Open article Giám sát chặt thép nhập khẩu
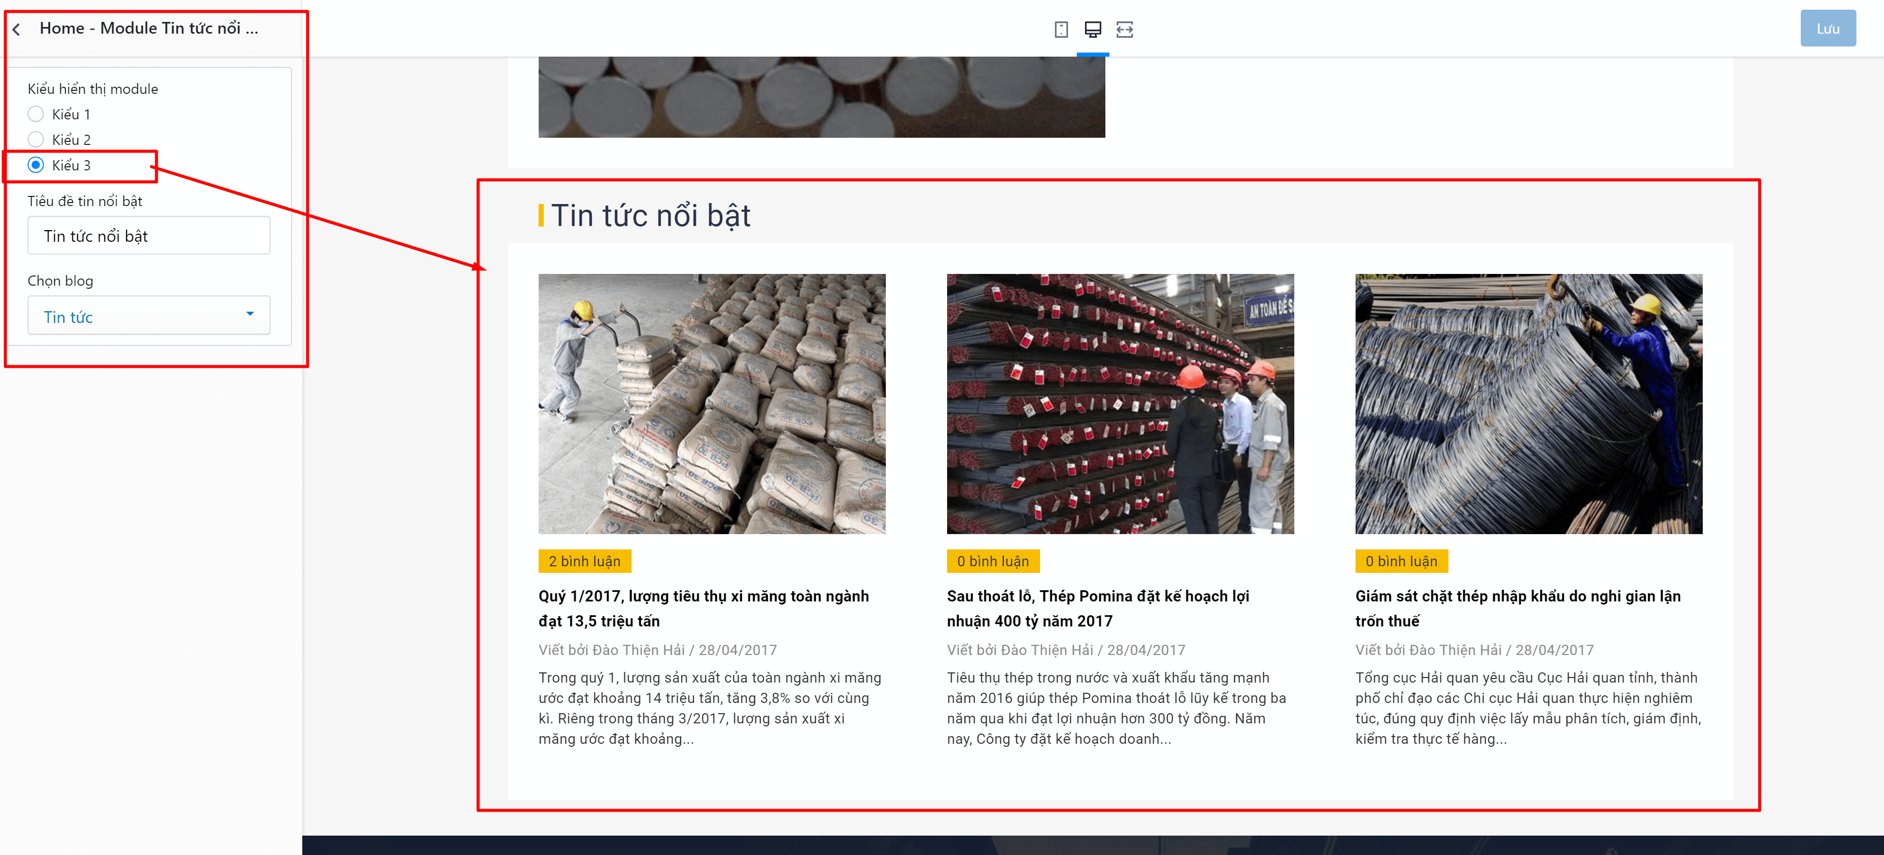Screen dimensions: 1884x855 point(1517,608)
